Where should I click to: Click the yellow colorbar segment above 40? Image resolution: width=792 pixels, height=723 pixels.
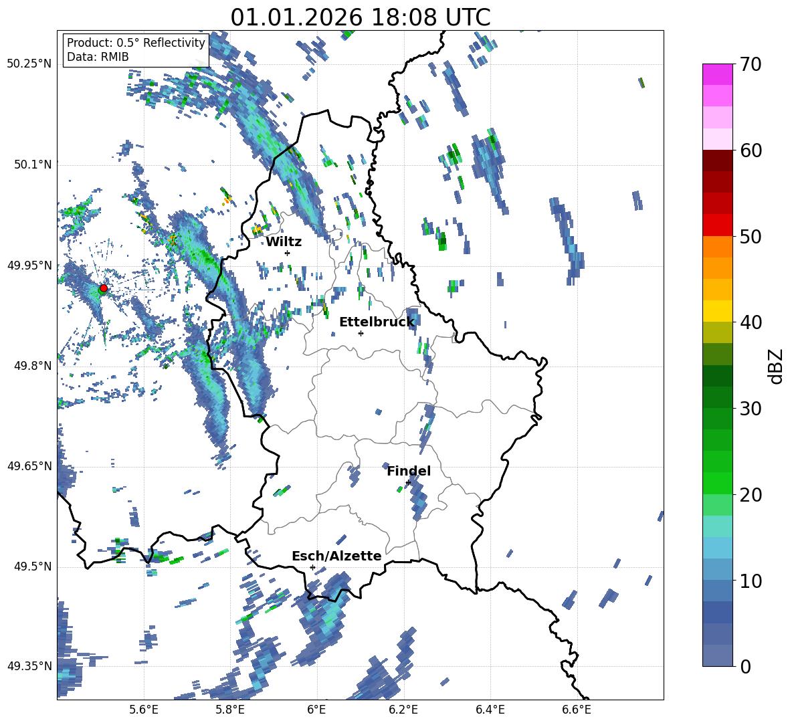coord(717,311)
